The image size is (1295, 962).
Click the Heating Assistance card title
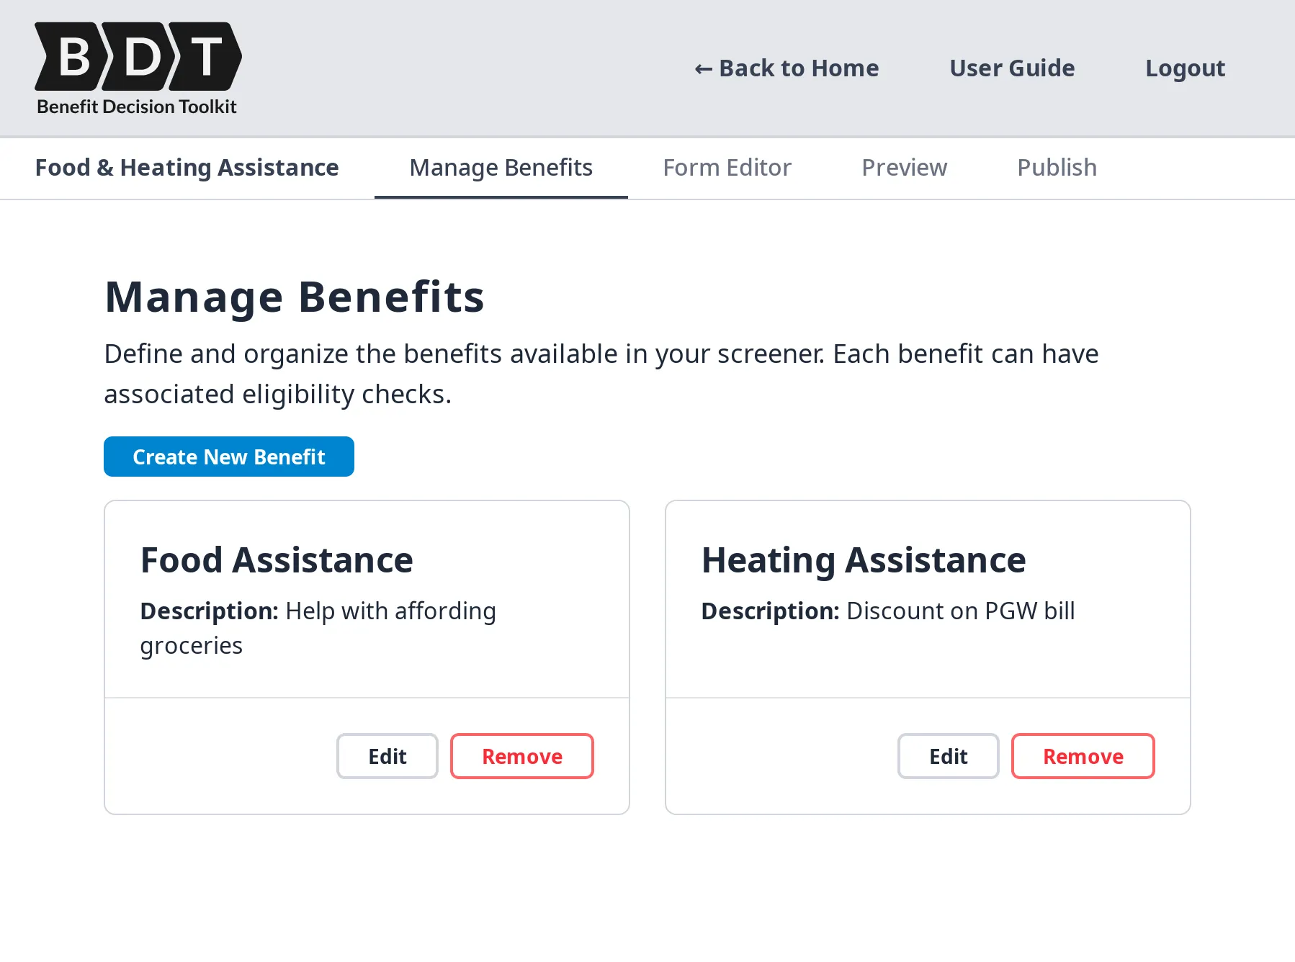(x=864, y=559)
